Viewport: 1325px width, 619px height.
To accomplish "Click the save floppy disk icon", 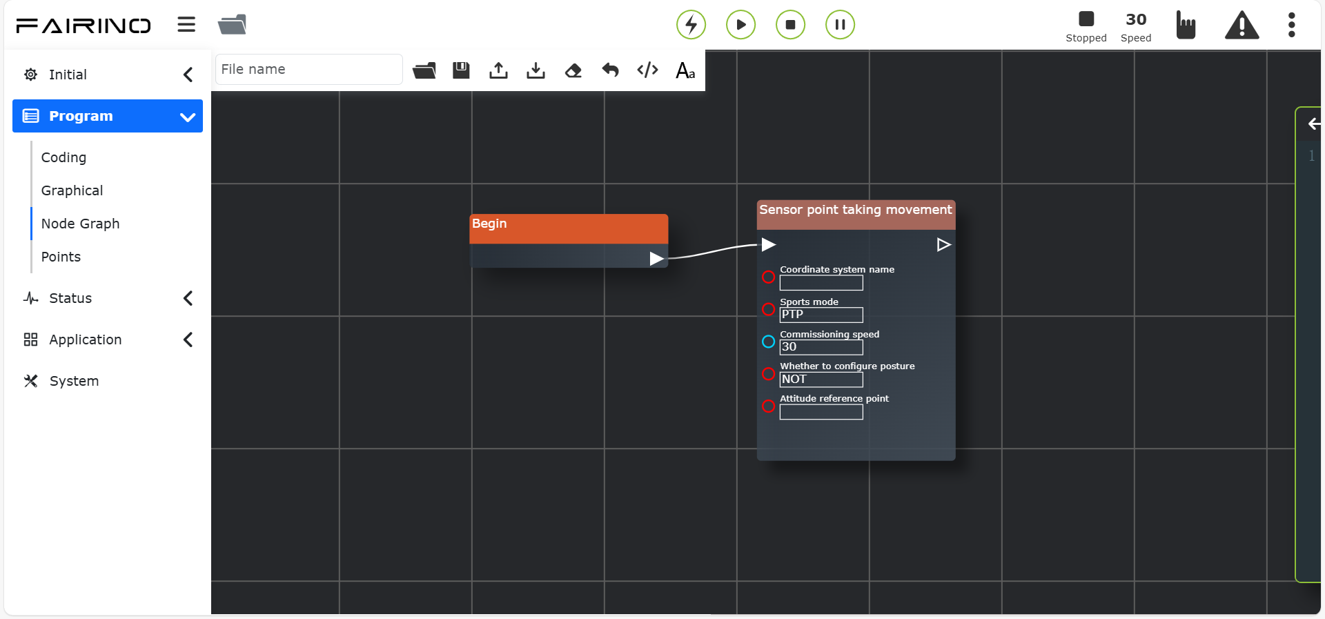I will (461, 70).
